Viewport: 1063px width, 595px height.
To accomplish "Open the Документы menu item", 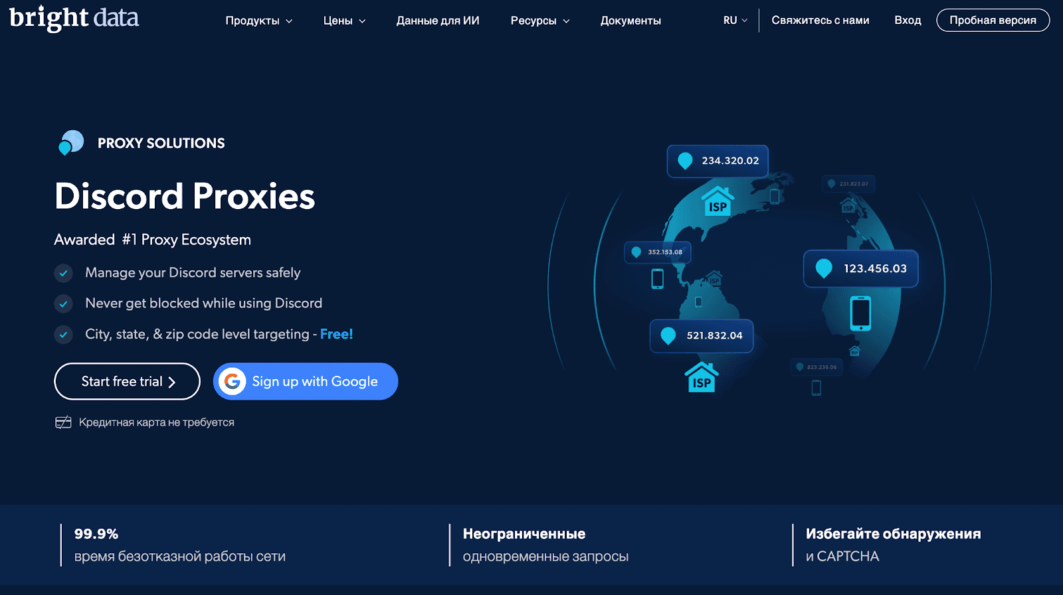I will click(x=630, y=21).
